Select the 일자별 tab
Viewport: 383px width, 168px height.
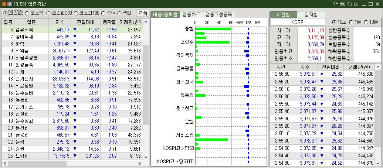pyautogui.click(x=311, y=14)
